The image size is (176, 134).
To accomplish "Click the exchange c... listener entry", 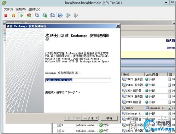I will coord(158,108).
